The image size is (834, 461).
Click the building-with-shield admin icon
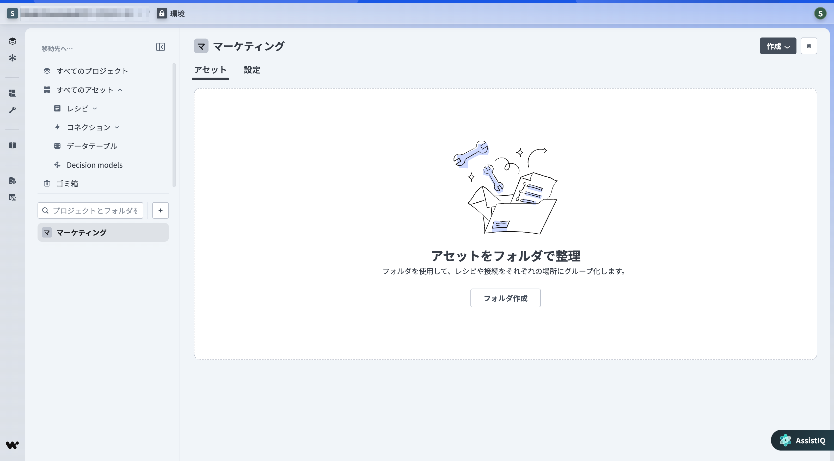12,181
